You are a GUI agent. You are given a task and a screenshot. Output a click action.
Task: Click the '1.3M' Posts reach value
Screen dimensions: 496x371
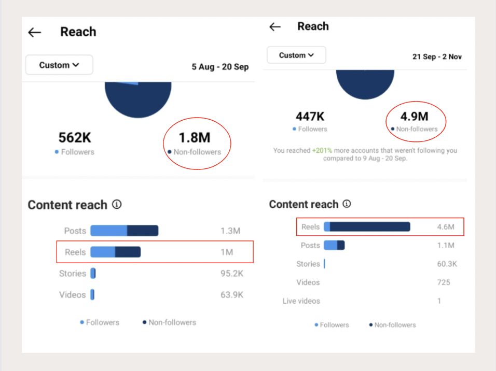(x=230, y=231)
